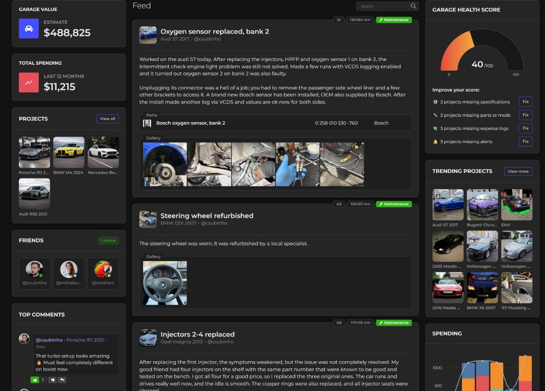545x391 pixels.
Task: Open gloved hand sensor gallery photo
Action: point(298,164)
